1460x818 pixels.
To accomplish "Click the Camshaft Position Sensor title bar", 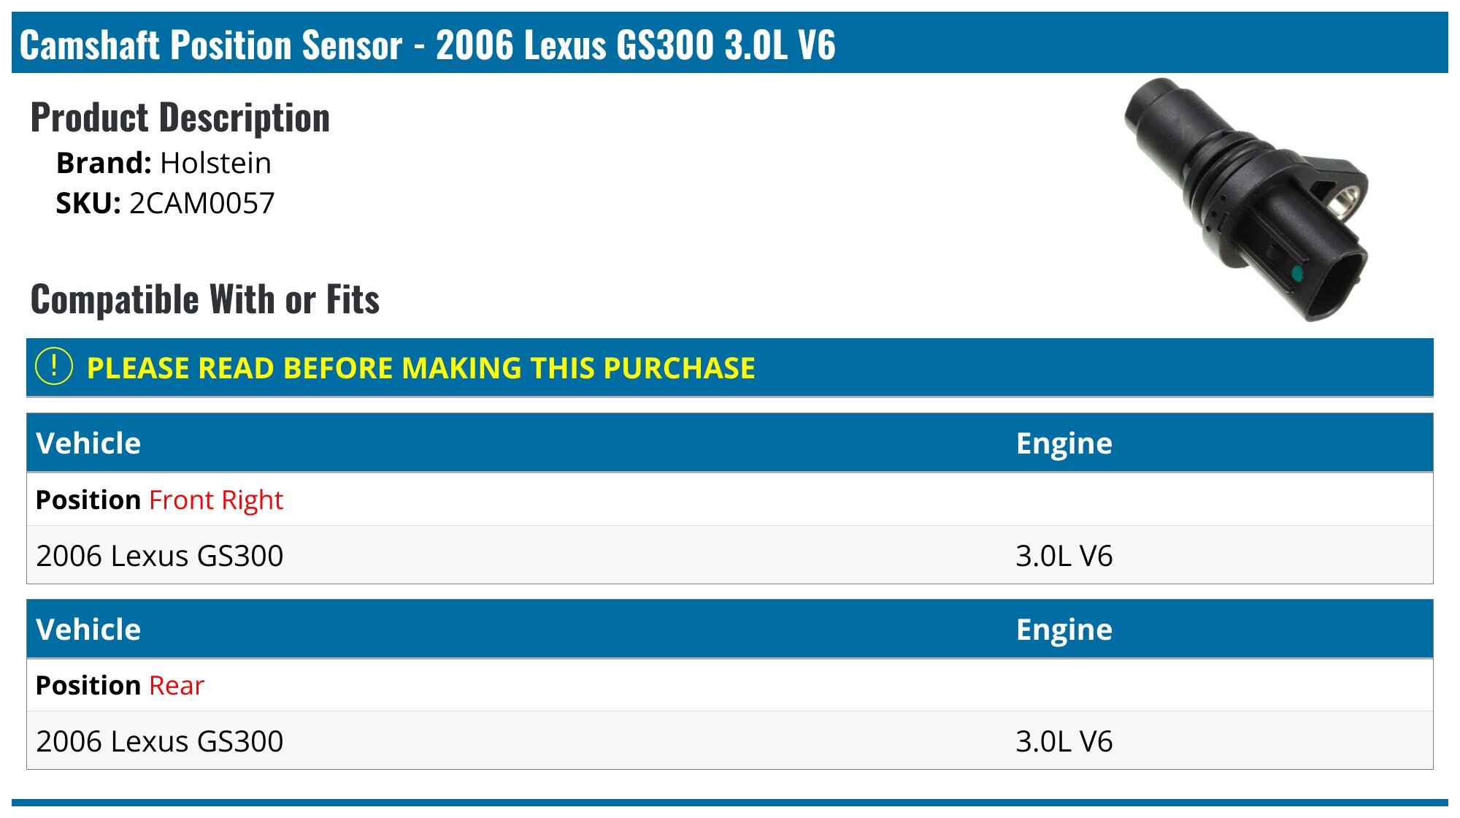I will pos(428,45).
